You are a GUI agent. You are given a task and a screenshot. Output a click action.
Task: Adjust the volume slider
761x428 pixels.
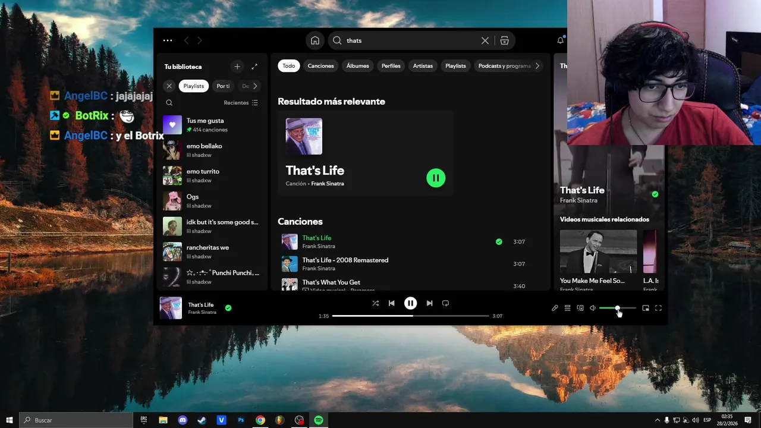tap(617, 308)
